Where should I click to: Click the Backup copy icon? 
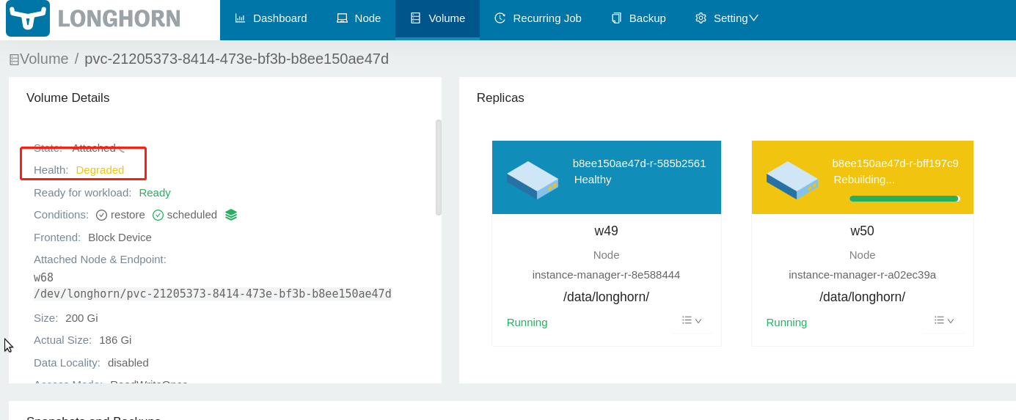(x=616, y=18)
